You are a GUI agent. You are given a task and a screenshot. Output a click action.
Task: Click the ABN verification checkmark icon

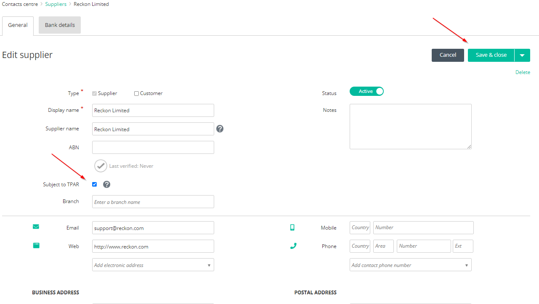coord(101,166)
